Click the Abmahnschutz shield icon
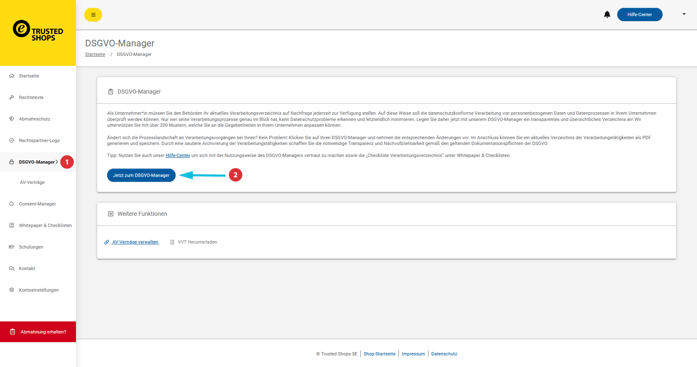Viewport: 697px width, 367px height. point(12,119)
